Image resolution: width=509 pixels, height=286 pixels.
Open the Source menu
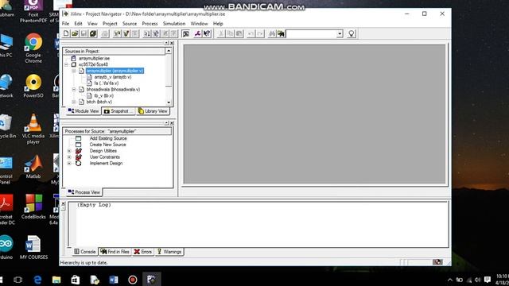(x=130, y=24)
